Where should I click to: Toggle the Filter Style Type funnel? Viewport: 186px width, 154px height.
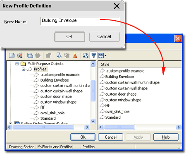point(93,55)
